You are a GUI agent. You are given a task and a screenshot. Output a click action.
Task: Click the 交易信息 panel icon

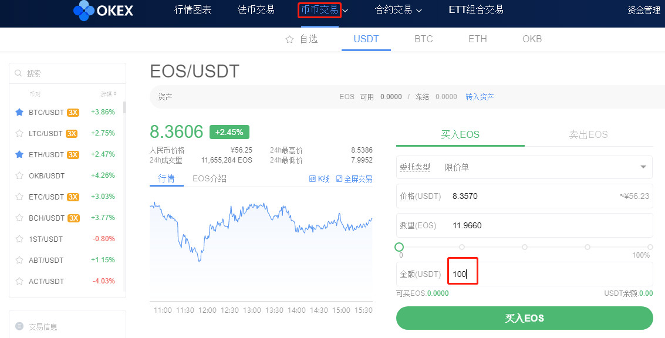pyautogui.click(x=19, y=326)
